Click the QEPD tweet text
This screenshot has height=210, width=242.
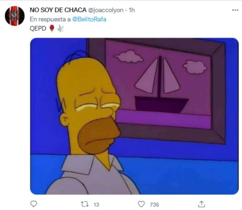pyautogui.click(x=38, y=29)
